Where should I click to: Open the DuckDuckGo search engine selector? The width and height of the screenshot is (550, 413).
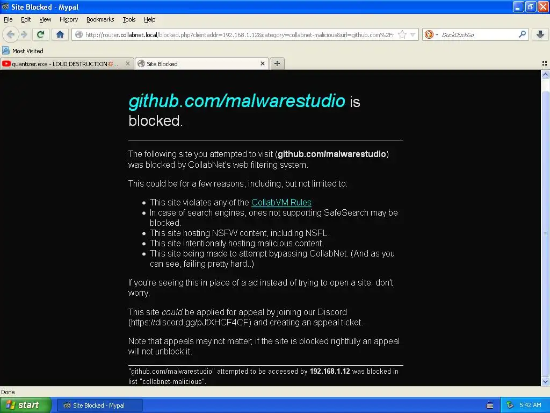pos(431,34)
